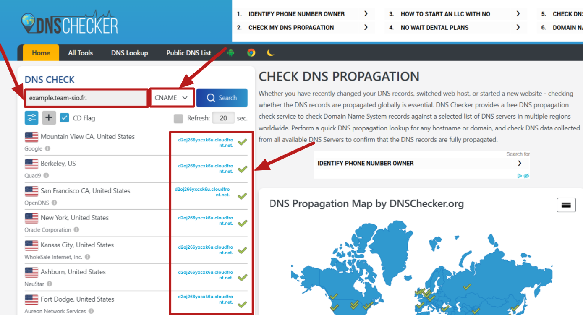Viewport: 583px width, 315px height.
Task: Open the Public DNS List menu item
Action: (x=189, y=53)
